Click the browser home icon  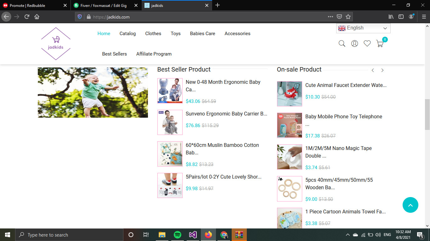(37, 17)
